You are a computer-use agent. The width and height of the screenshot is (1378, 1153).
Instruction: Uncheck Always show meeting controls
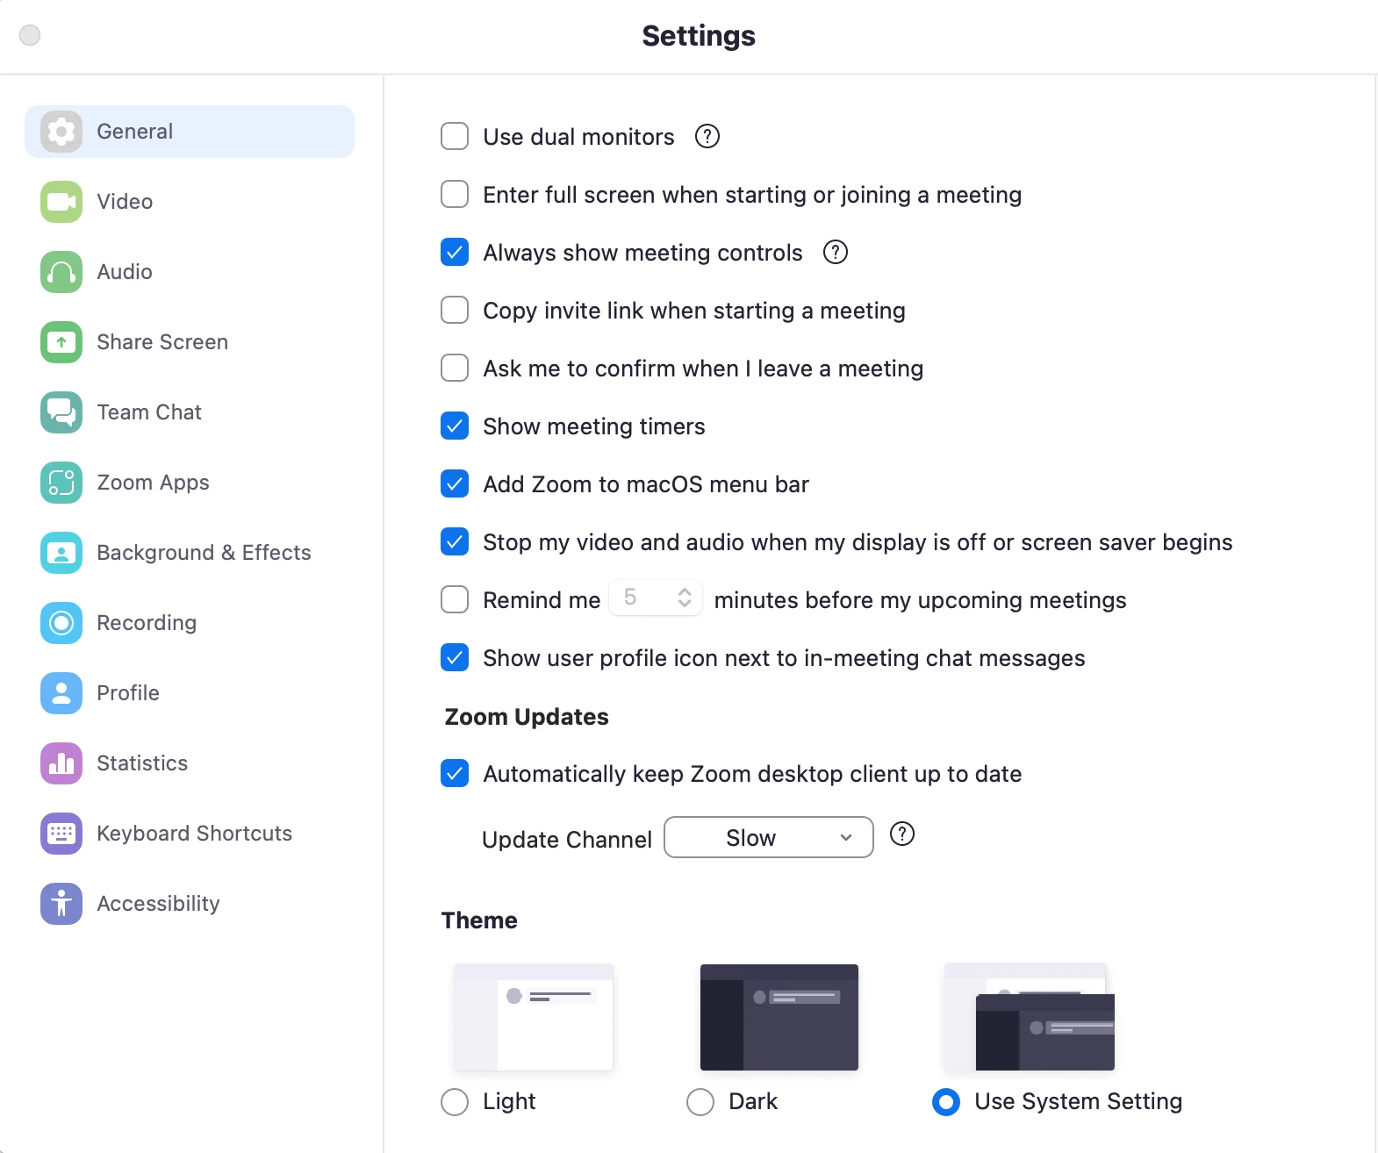455,252
